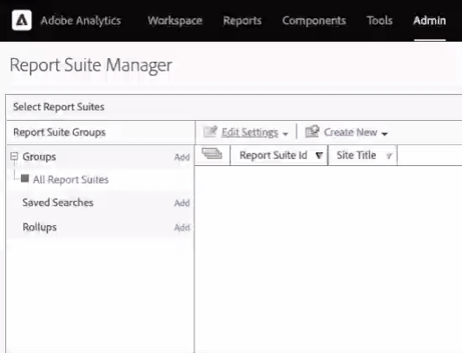This screenshot has width=462, height=353.
Task: Open the Report Suite Id filter arrow
Action: 319,156
